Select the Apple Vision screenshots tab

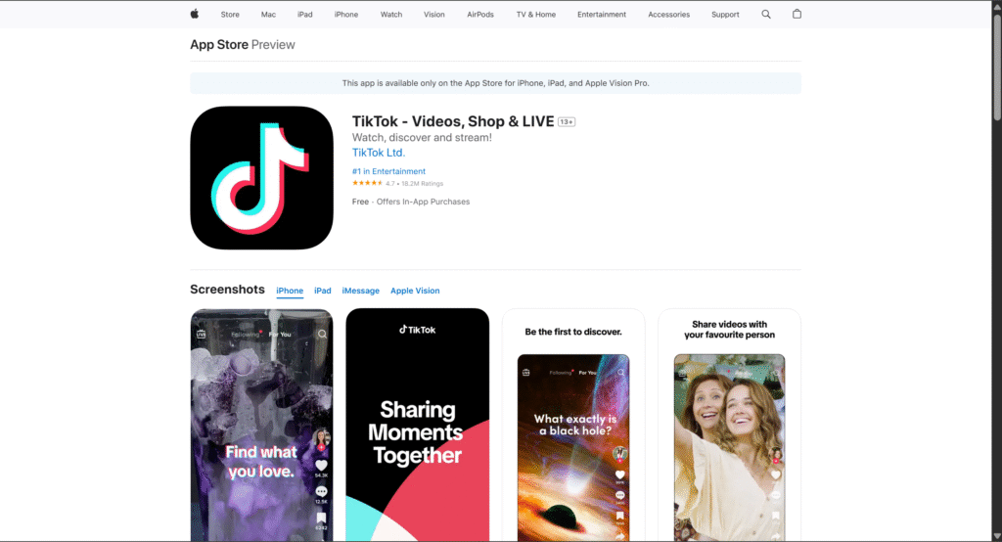[415, 291]
